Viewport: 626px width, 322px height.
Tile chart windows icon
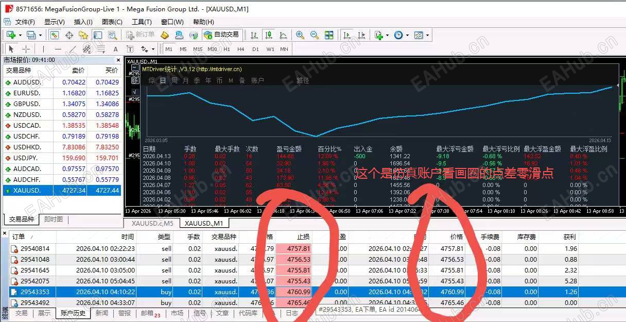pos(329,35)
